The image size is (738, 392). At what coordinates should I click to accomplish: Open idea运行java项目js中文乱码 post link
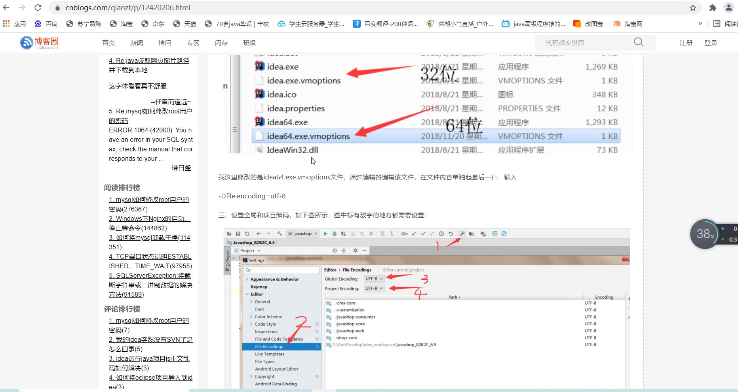point(149,363)
